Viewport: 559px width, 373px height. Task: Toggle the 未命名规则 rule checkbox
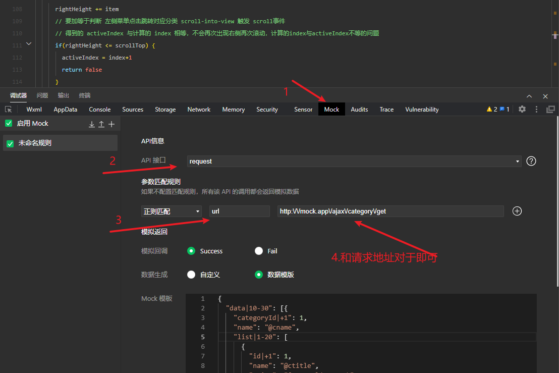click(10, 143)
